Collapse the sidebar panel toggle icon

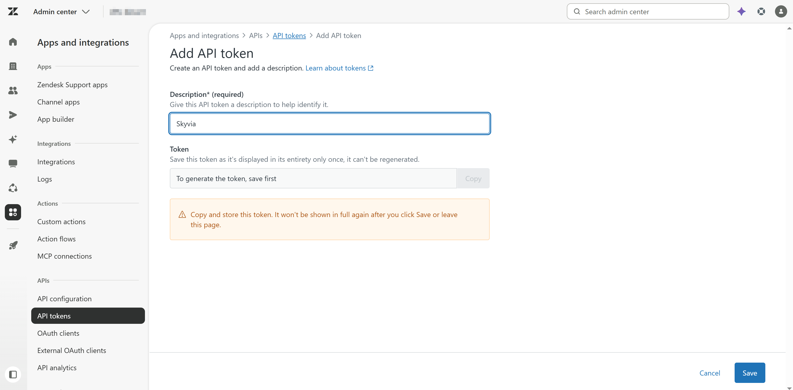(x=13, y=374)
